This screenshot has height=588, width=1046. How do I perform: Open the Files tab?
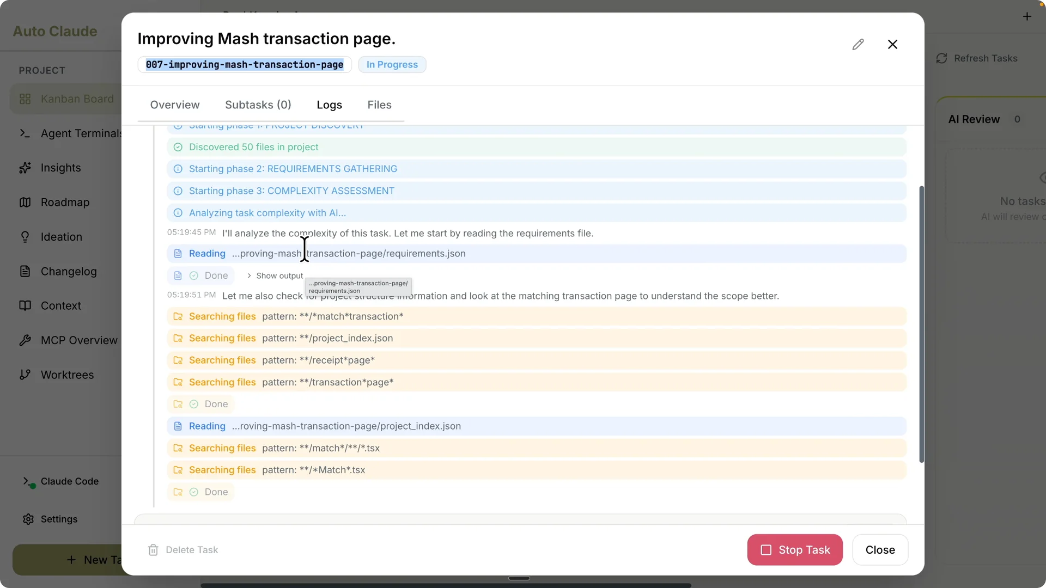(380, 105)
